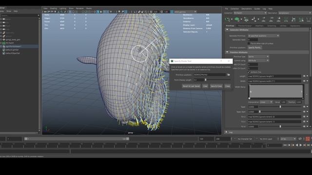
Task: Open the viewport Panels menu
Action: [89, 9]
